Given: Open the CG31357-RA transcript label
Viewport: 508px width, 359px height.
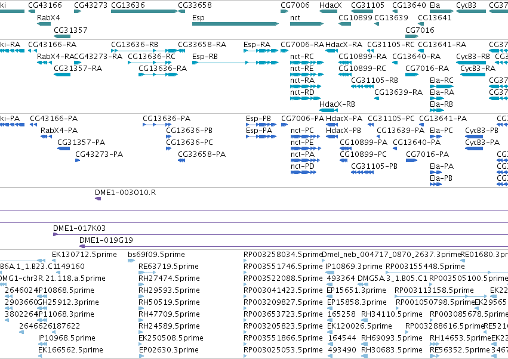Looking at the screenshot, I should pyautogui.click(x=78, y=69).
